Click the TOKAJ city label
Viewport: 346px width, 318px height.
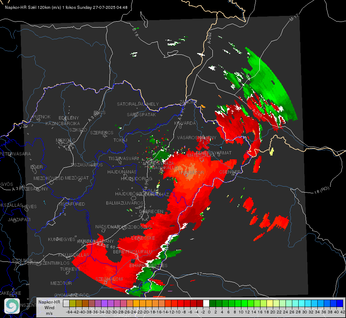tap(120, 140)
